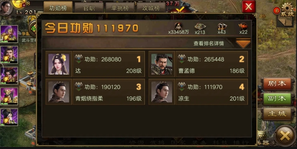This screenshot has height=149, width=297.
Task: Click the city capture icon x213
Action: 200,26
